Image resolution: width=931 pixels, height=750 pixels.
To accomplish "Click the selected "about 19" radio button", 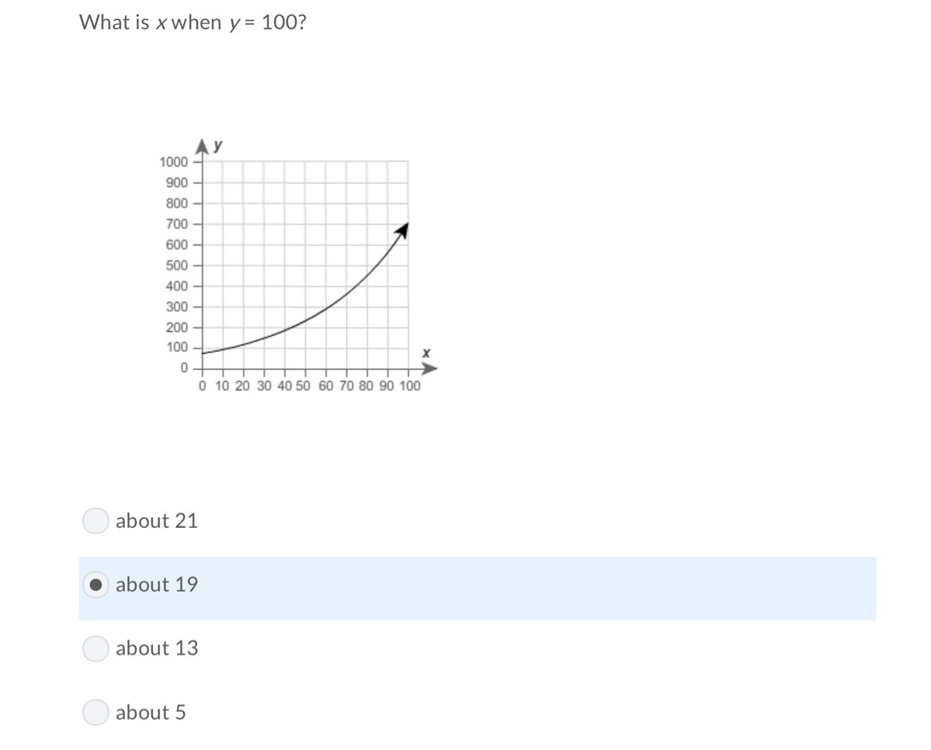I will 95,585.
